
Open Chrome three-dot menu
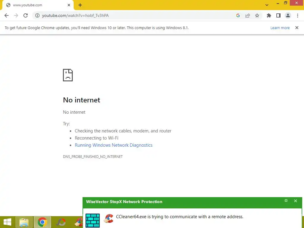pos(297,15)
